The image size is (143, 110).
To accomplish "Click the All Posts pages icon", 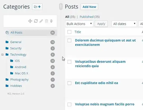I will [7, 33].
